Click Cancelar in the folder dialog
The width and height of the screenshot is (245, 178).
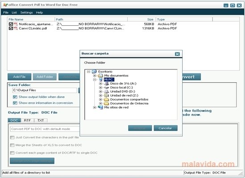(x=165, y=128)
